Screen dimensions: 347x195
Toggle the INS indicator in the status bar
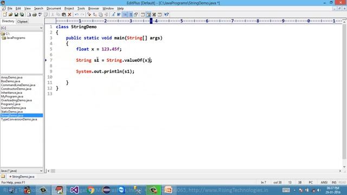click(334, 183)
